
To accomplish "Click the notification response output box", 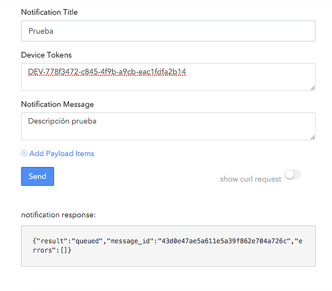I will pos(169,246).
